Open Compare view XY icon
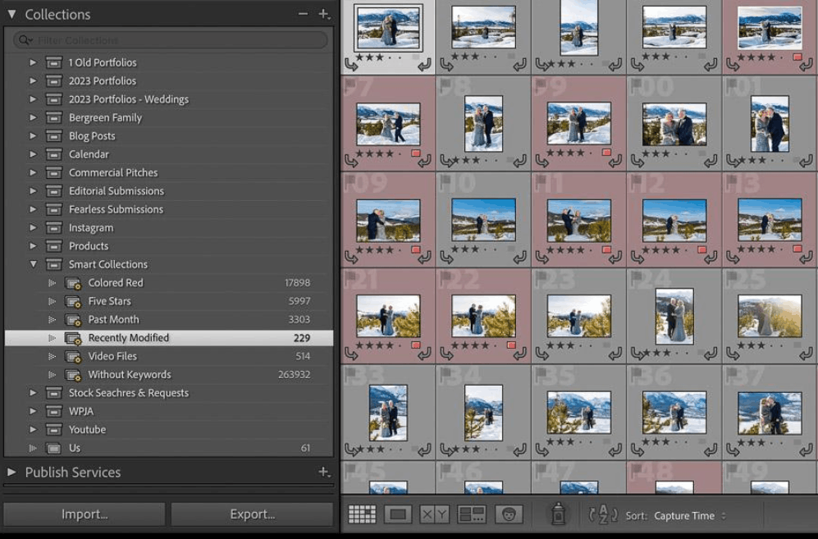Screen dimensions: 818x539 coord(434,514)
